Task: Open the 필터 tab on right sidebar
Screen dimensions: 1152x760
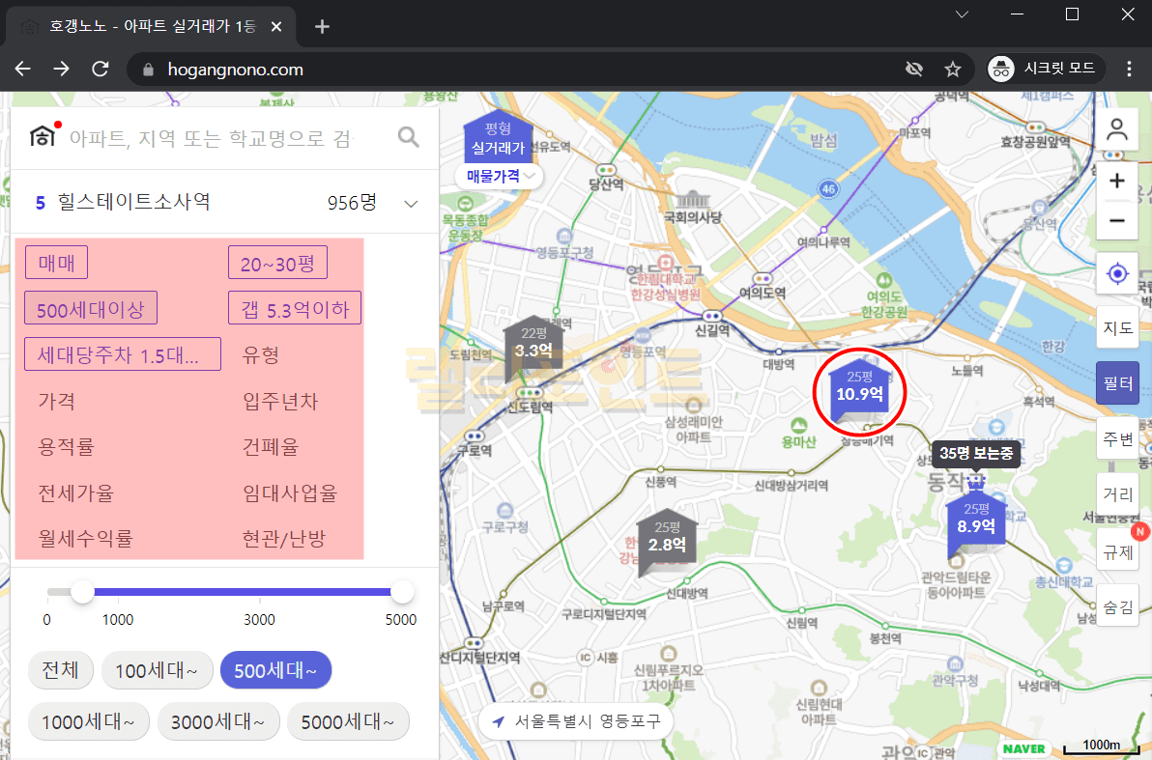Action: tap(1117, 383)
